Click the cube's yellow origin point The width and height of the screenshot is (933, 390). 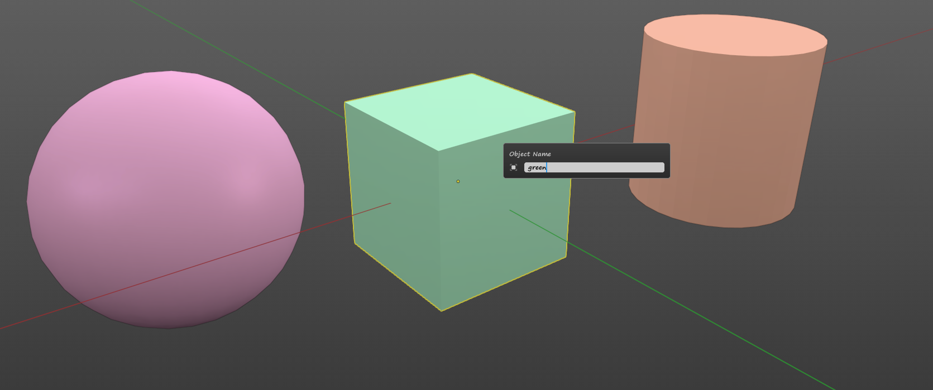[x=458, y=181]
